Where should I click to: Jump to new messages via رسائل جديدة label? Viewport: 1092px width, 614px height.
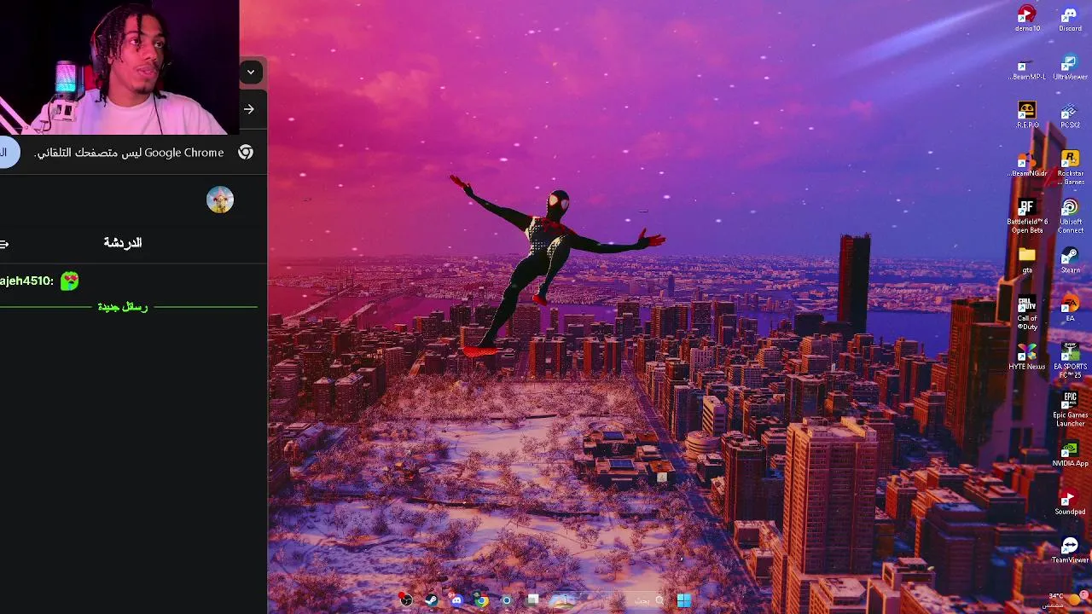(x=123, y=307)
